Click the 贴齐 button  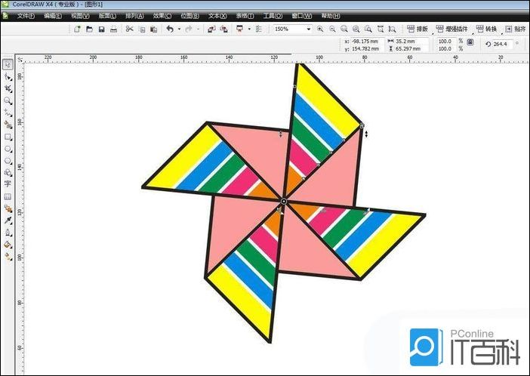(x=518, y=29)
